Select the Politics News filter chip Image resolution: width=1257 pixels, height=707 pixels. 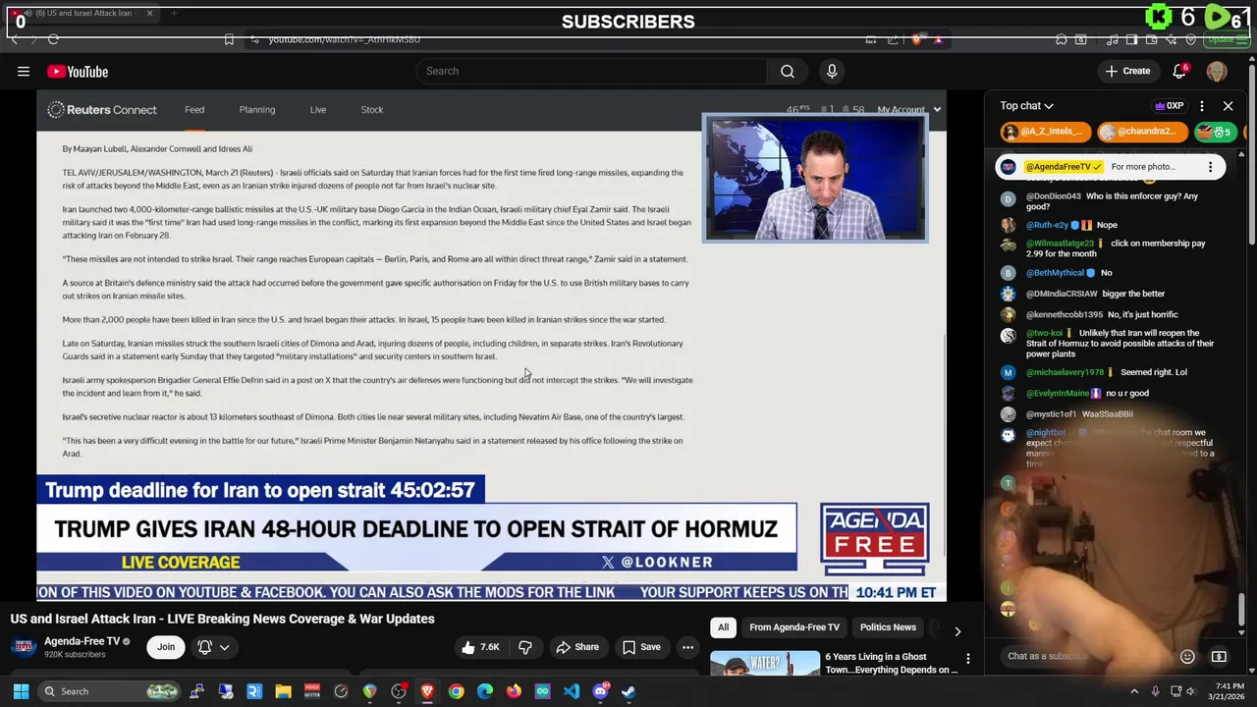click(888, 627)
